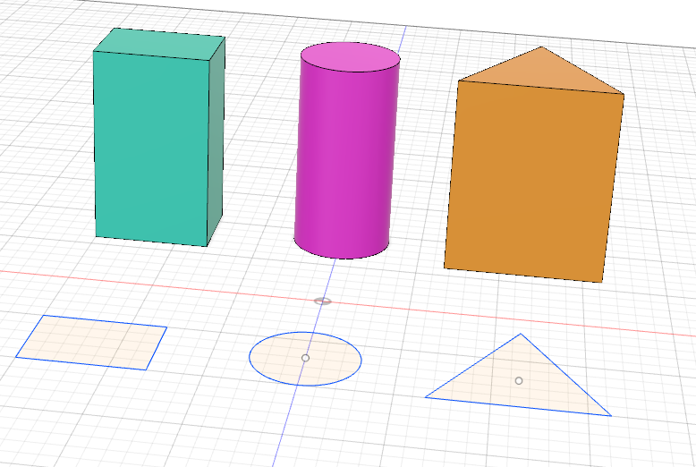This screenshot has width=696, height=467.
Task: Select the top face of the magenta cylinder
Action: pyautogui.click(x=351, y=57)
